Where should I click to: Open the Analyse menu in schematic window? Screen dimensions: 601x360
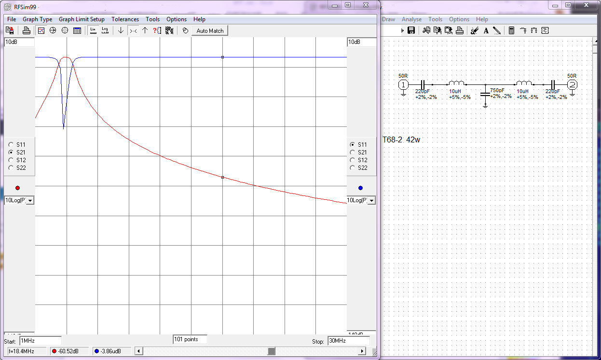(411, 19)
